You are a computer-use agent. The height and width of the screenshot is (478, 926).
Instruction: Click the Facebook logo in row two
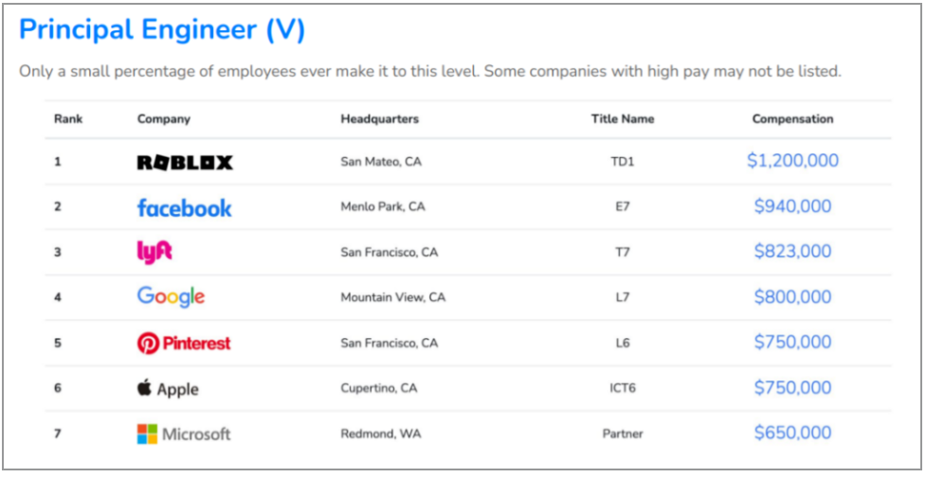(184, 207)
